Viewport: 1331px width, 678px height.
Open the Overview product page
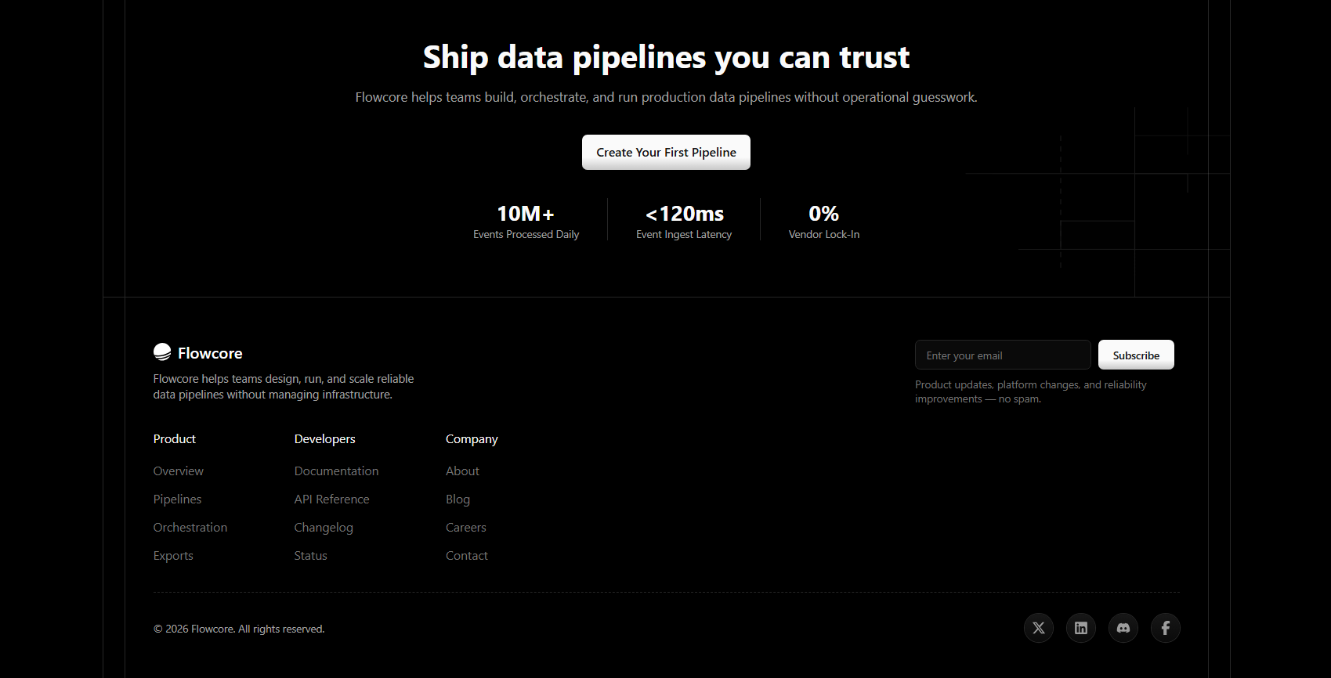tap(178, 471)
